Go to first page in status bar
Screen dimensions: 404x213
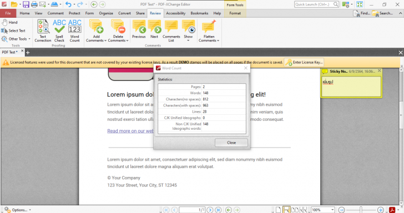click(166, 210)
